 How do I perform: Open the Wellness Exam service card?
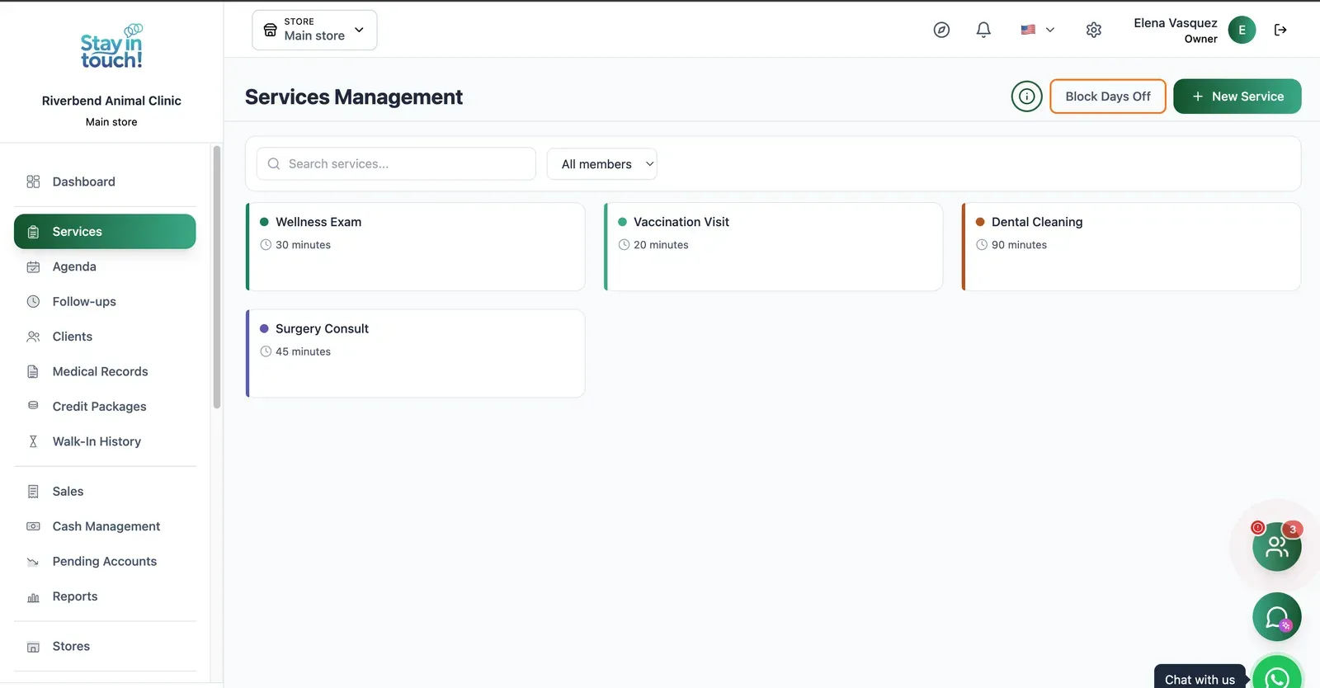416,247
